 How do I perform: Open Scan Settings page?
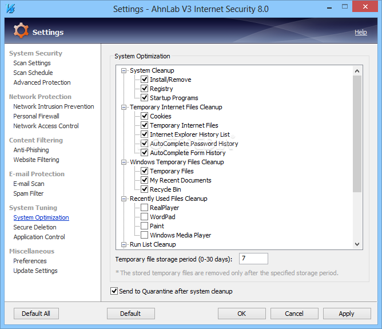[x=32, y=63]
